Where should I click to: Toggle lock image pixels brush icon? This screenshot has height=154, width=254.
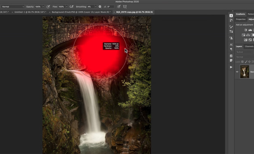(246, 62)
